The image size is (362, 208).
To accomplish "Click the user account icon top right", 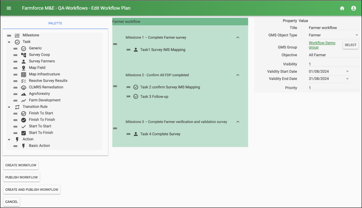I will coord(354,8).
